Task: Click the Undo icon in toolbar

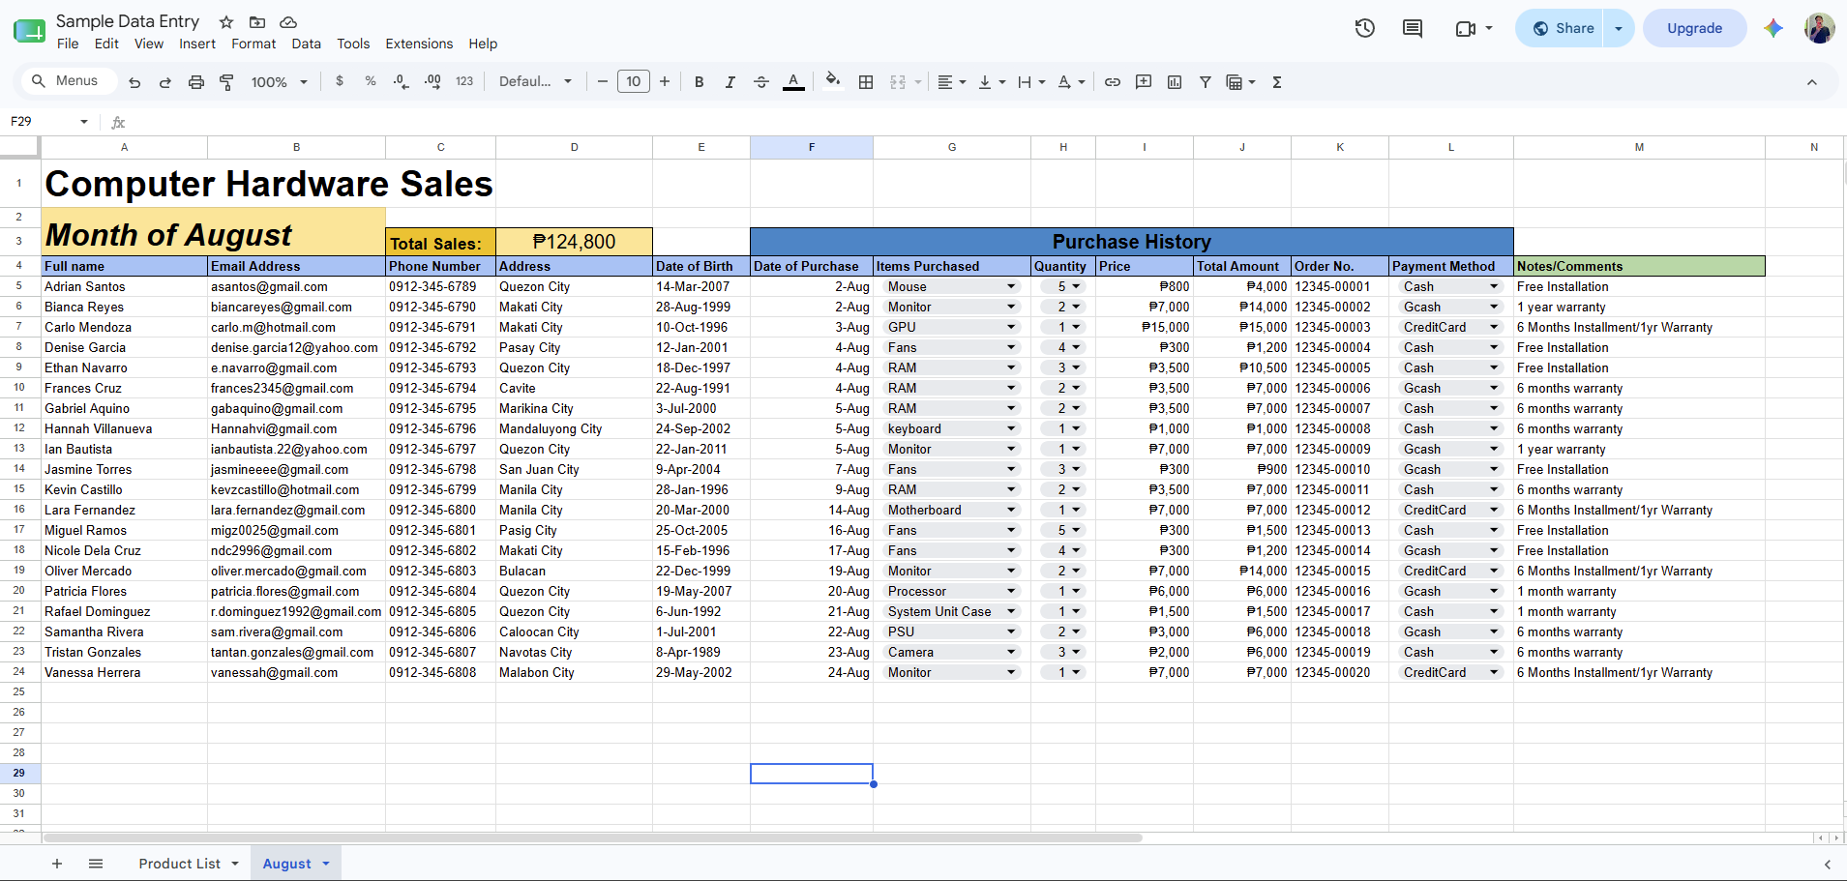Action: coord(134,82)
